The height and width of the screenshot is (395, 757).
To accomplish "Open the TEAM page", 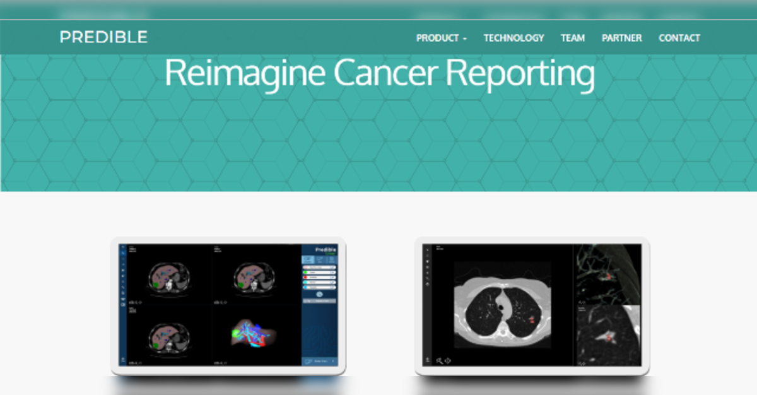I will (x=573, y=38).
